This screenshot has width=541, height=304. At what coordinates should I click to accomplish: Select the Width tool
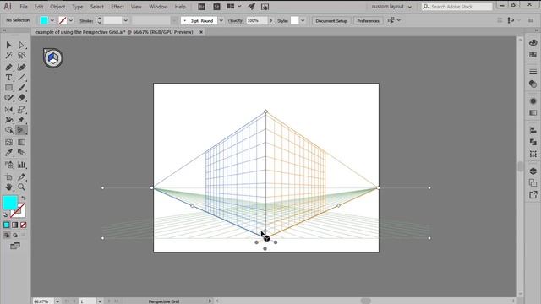click(9, 120)
